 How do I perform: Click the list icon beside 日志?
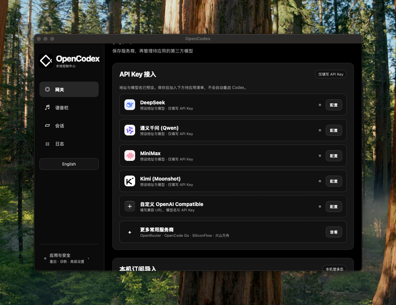pos(47,144)
